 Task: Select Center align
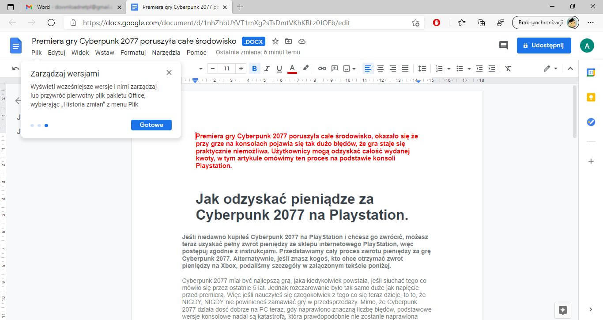coord(380,69)
